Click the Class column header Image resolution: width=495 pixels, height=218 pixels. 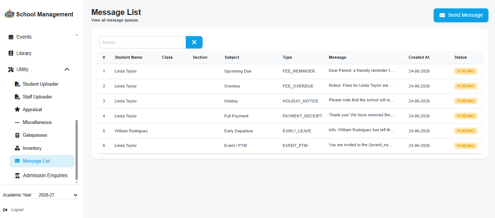[x=167, y=57]
